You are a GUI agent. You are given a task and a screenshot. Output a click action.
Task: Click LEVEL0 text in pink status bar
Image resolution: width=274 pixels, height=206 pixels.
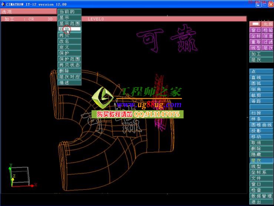96,19
